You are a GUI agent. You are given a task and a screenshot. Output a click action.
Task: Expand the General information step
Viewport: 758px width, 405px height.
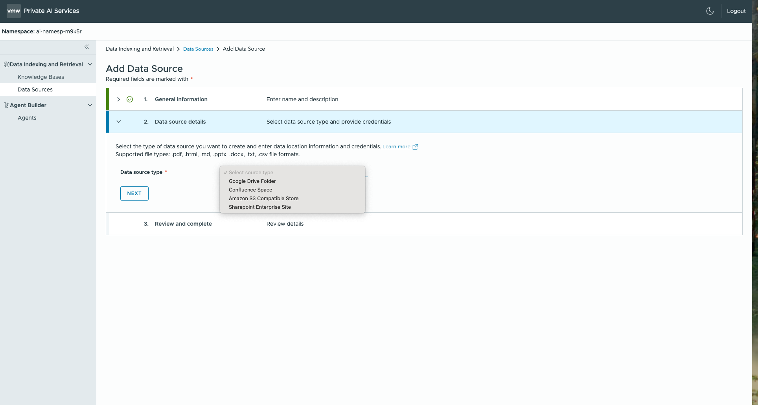(118, 99)
